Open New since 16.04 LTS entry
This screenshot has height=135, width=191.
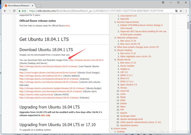[130, 44]
